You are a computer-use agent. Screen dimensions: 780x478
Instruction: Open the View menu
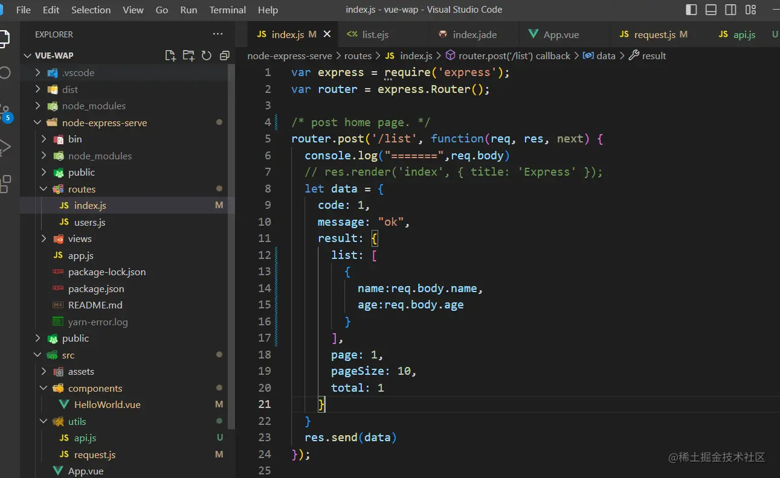coord(133,10)
